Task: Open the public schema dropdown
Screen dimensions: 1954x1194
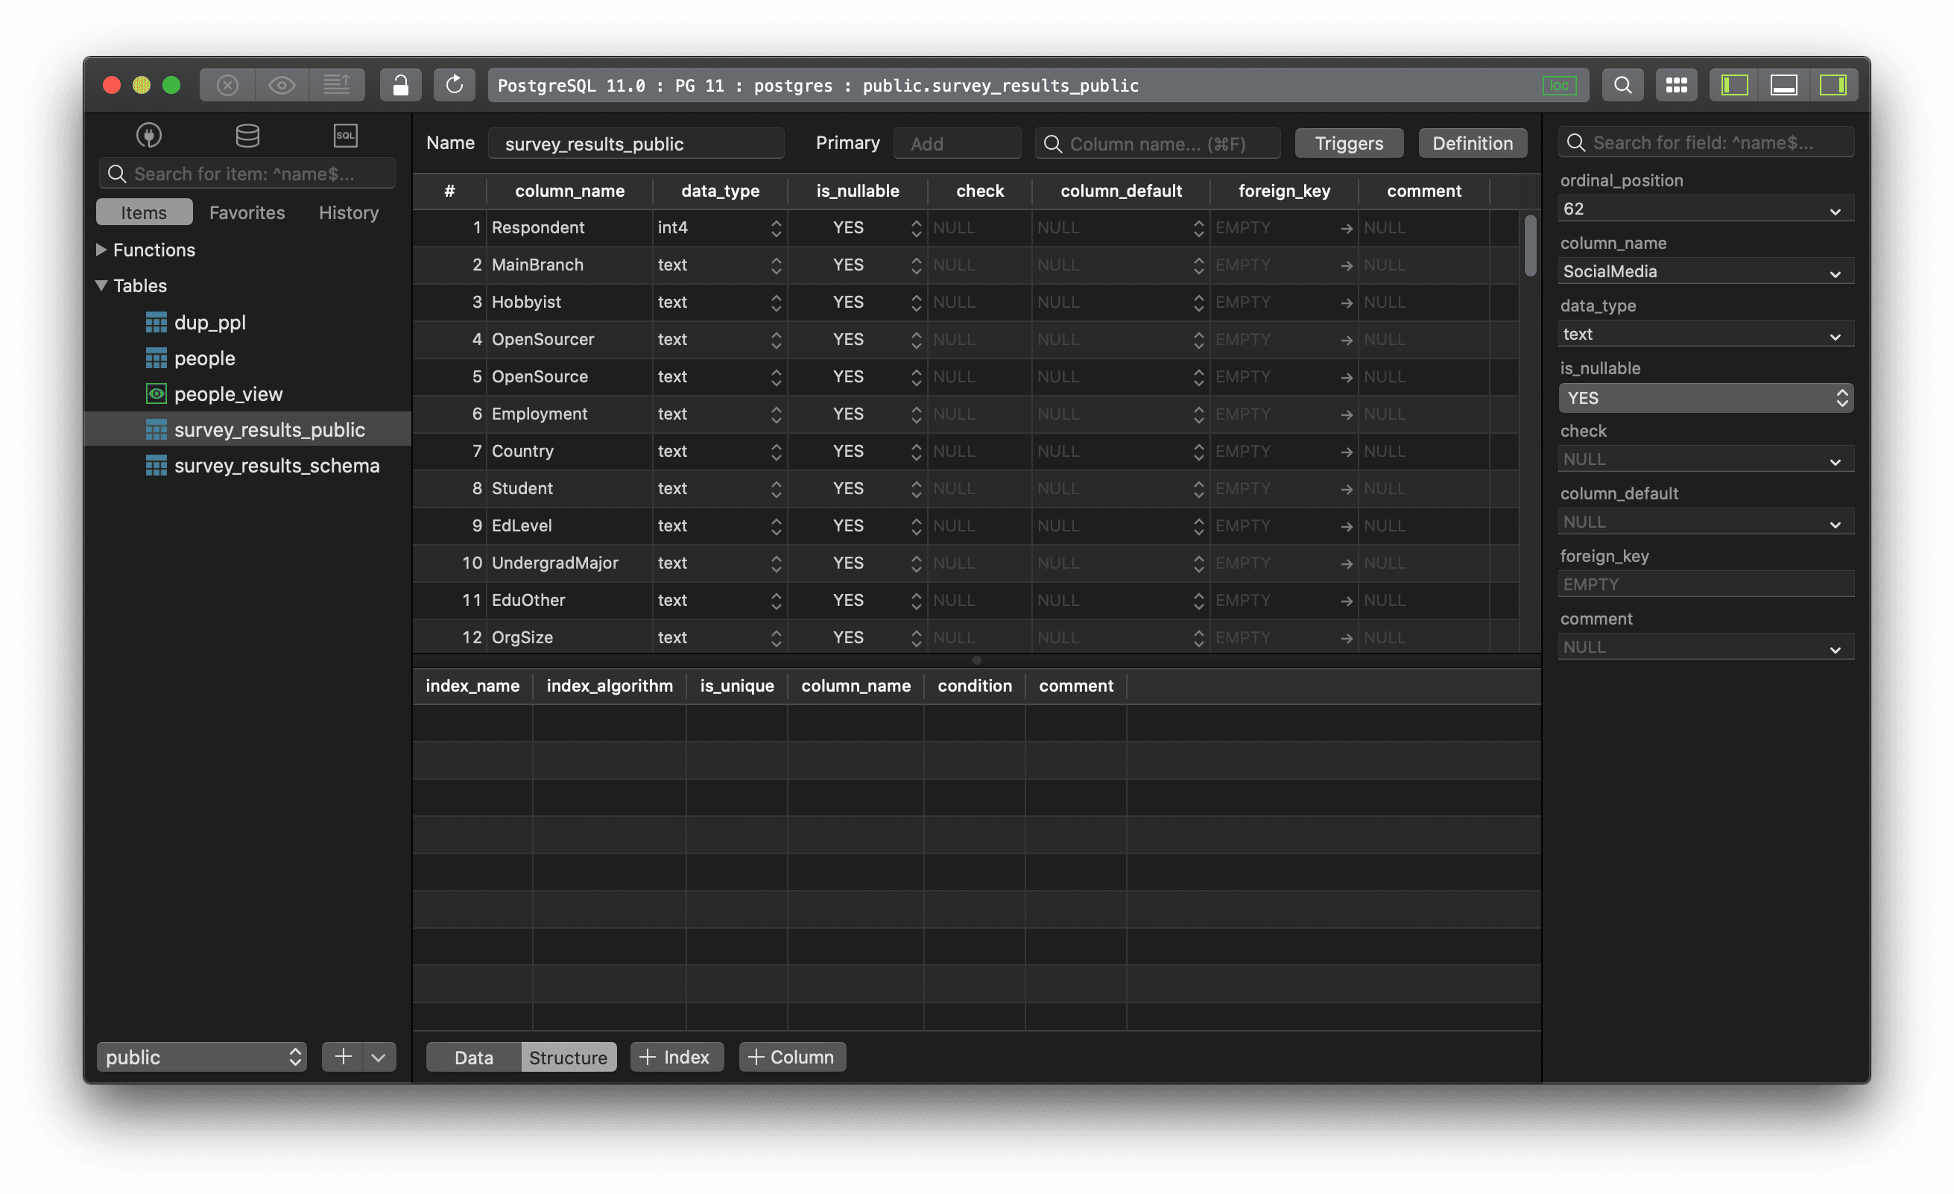Action: (x=201, y=1058)
